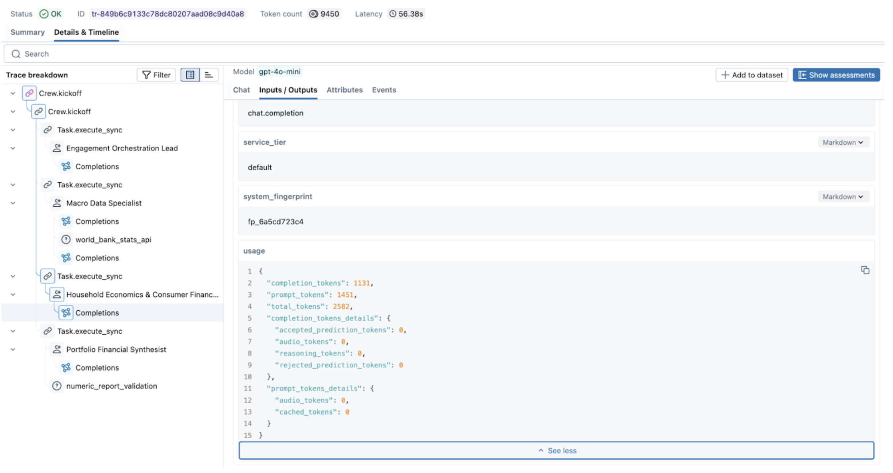Click the 56.38s latency value

tap(411, 14)
